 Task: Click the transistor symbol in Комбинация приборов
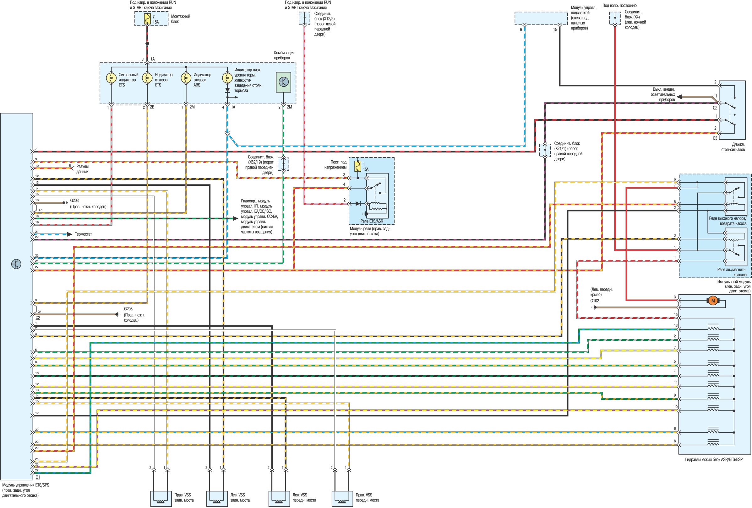[283, 82]
